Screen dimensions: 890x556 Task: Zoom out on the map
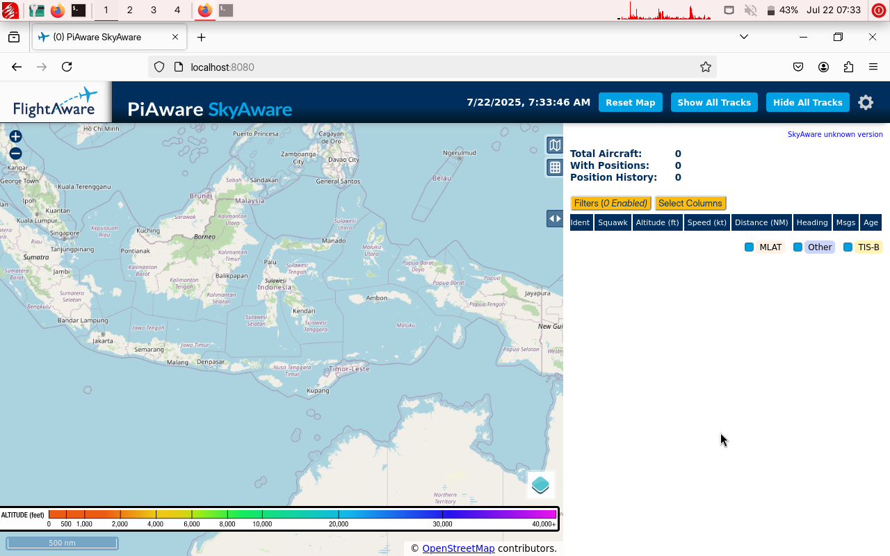tap(15, 154)
